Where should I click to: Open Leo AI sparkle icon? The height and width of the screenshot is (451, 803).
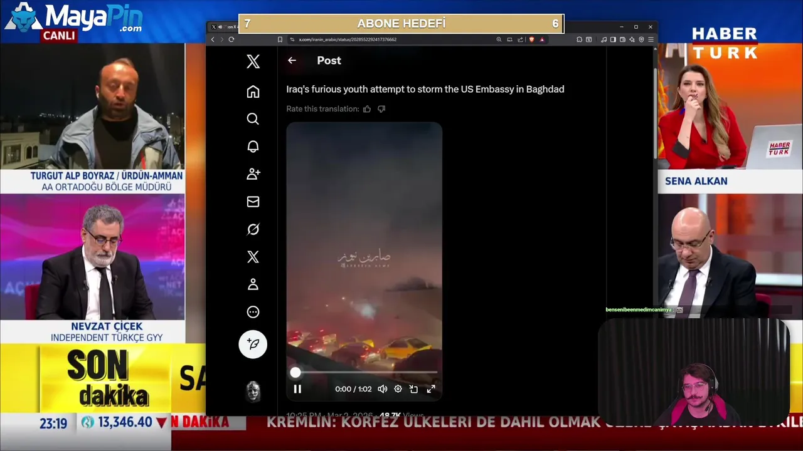click(x=632, y=39)
